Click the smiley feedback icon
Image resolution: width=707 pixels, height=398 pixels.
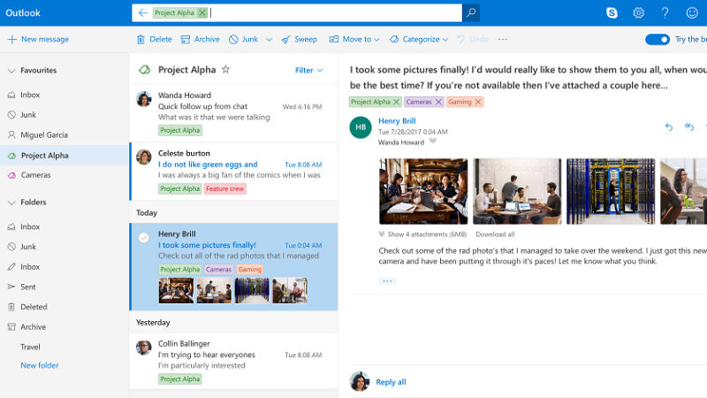[x=692, y=12]
